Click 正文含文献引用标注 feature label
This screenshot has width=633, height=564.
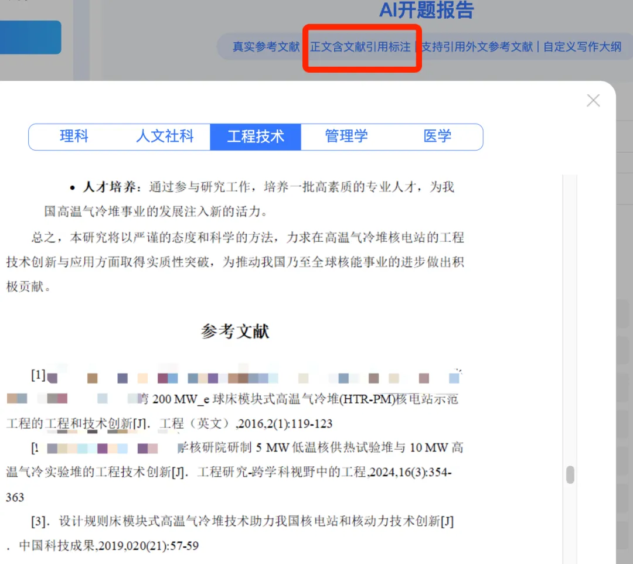pyautogui.click(x=360, y=47)
